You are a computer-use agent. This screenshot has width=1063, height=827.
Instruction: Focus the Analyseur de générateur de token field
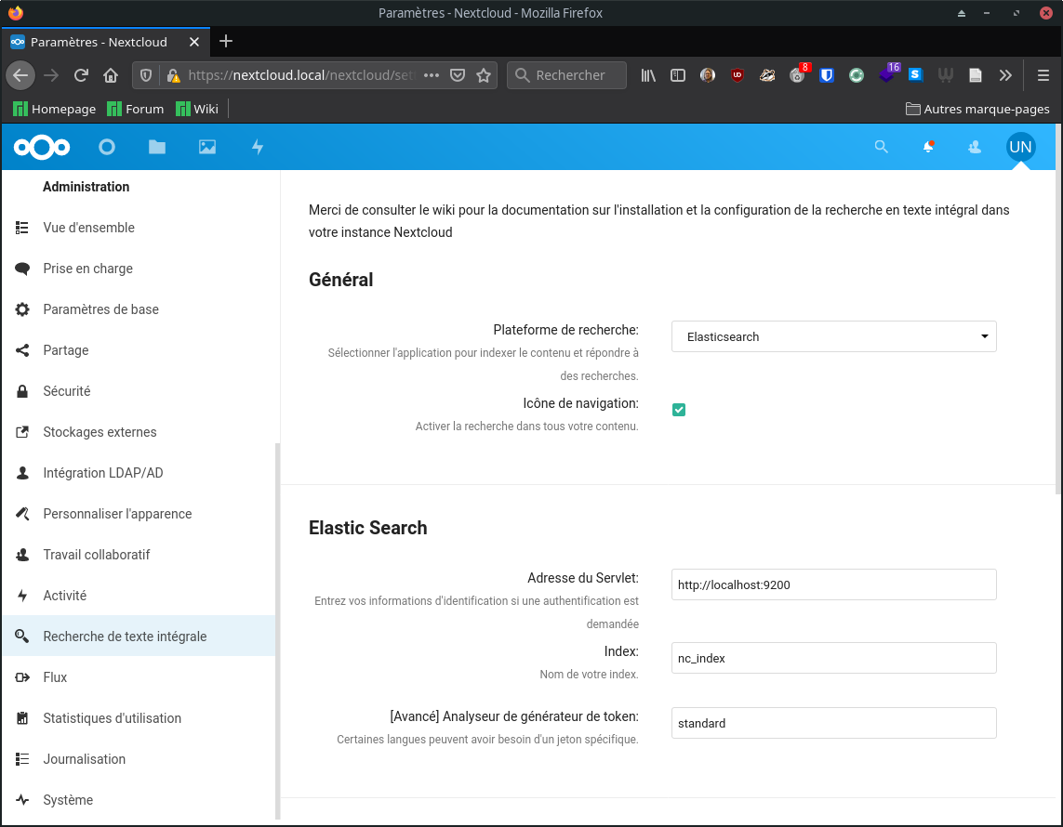coord(834,723)
